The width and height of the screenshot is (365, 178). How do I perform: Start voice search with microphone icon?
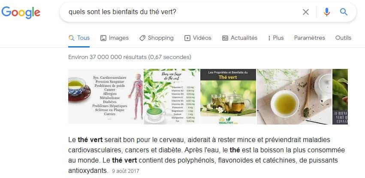pos(327,12)
